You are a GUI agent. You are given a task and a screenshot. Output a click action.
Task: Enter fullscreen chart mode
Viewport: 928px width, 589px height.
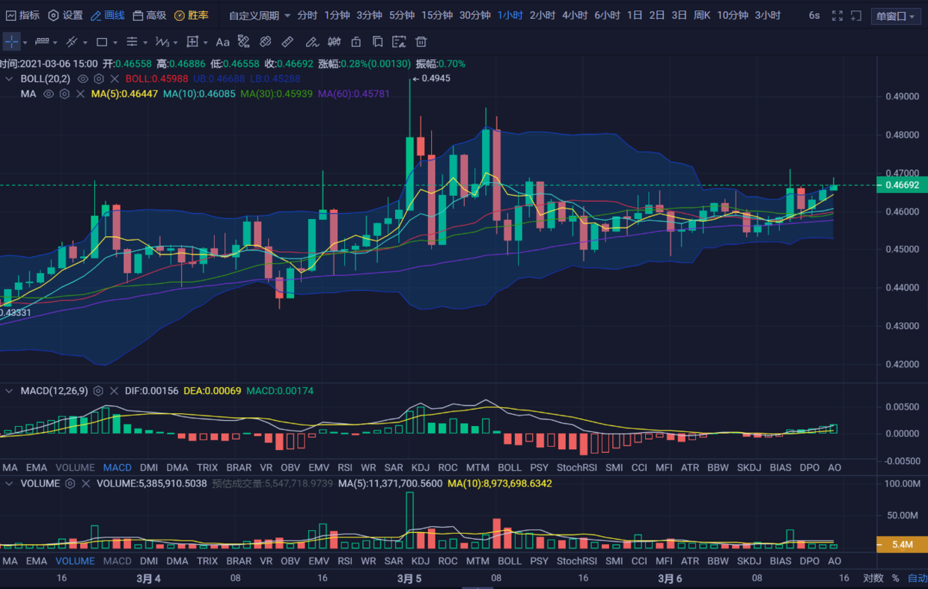pos(837,16)
